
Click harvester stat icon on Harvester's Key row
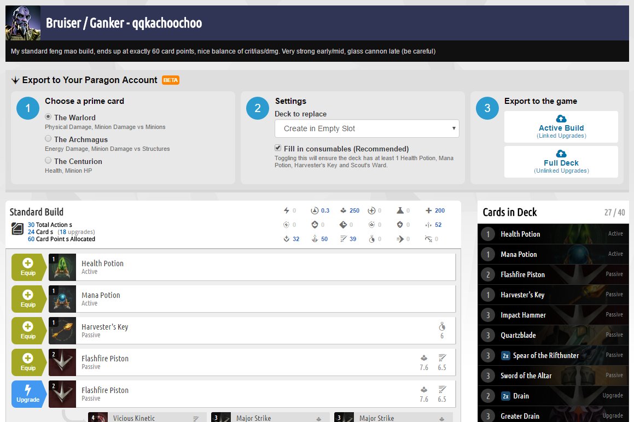(x=442, y=326)
